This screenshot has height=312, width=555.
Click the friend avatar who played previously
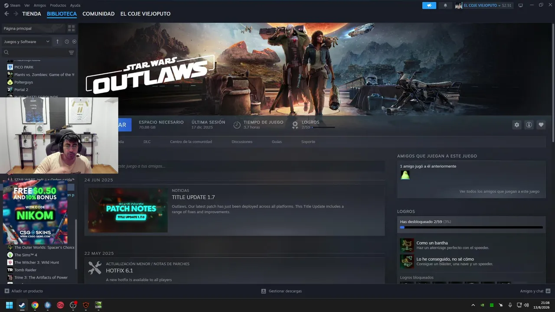(405, 175)
